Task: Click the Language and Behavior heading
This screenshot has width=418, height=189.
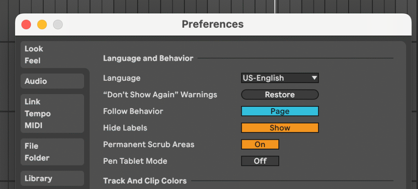Action: click(148, 58)
